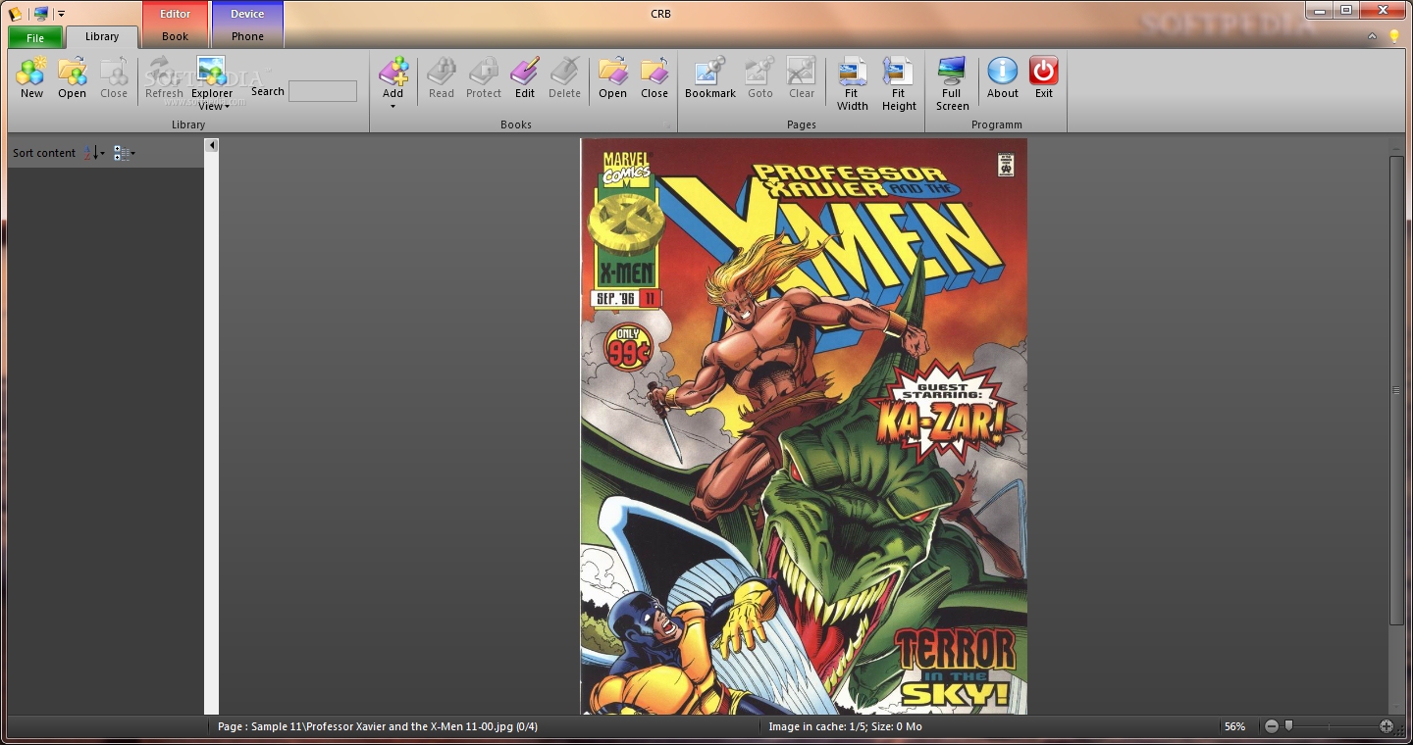The height and width of the screenshot is (745, 1413).
Task: Bookmark the current page
Action: tap(710, 78)
